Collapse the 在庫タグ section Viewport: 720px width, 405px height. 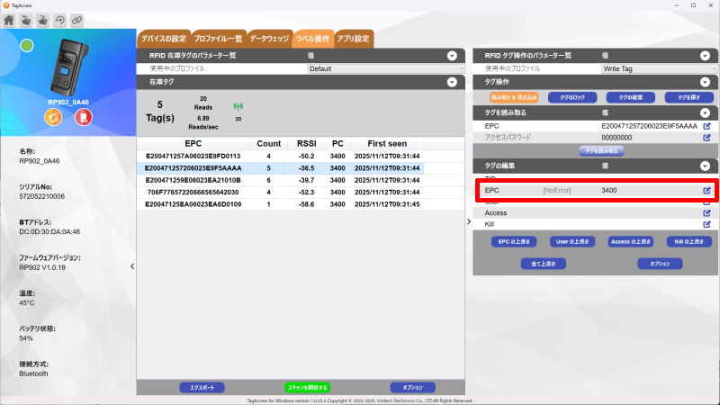[x=452, y=82]
